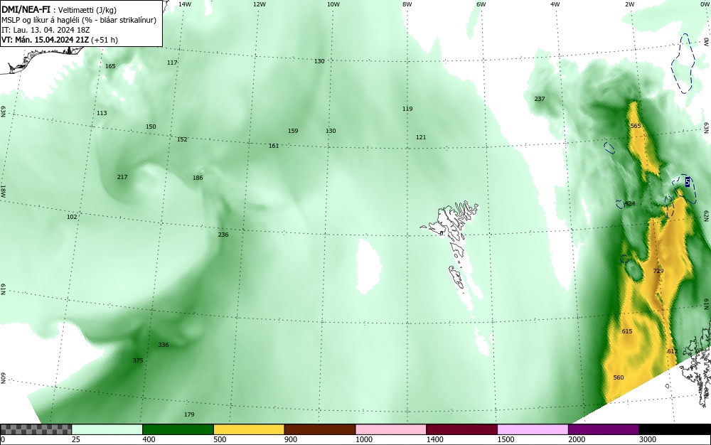711x445 pixels.
Task: Click the legend tick label '1000'
Action: pos(363,439)
